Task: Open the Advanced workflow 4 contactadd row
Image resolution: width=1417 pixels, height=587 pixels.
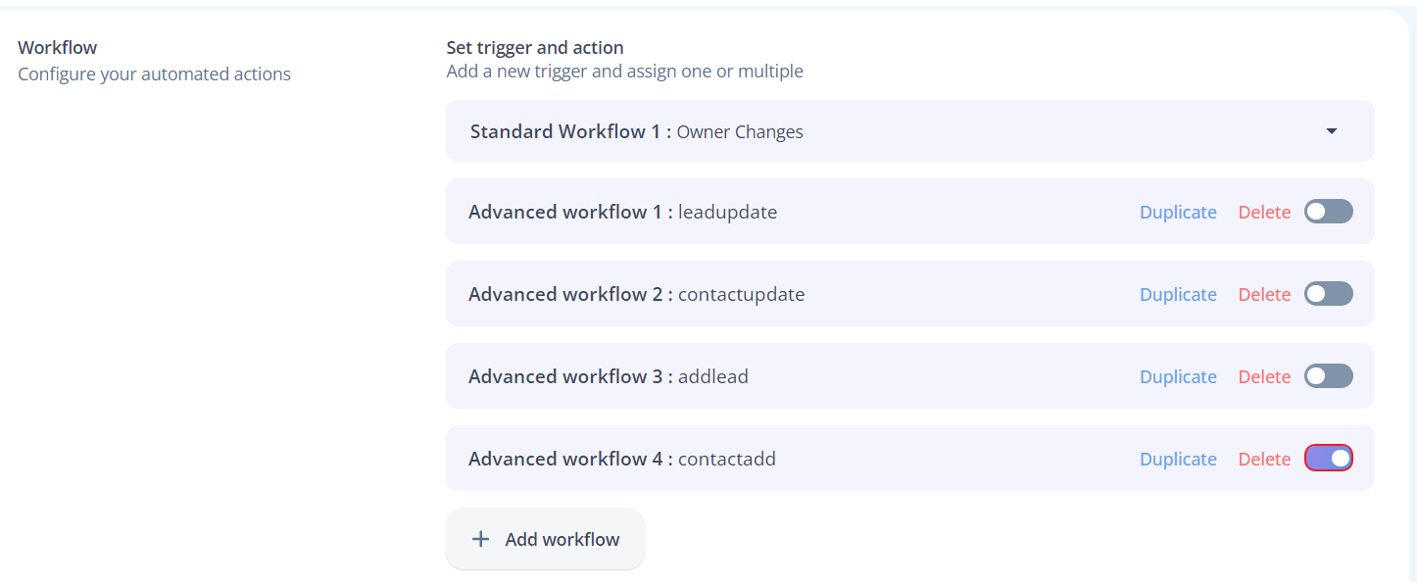Action: tap(910, 459)
